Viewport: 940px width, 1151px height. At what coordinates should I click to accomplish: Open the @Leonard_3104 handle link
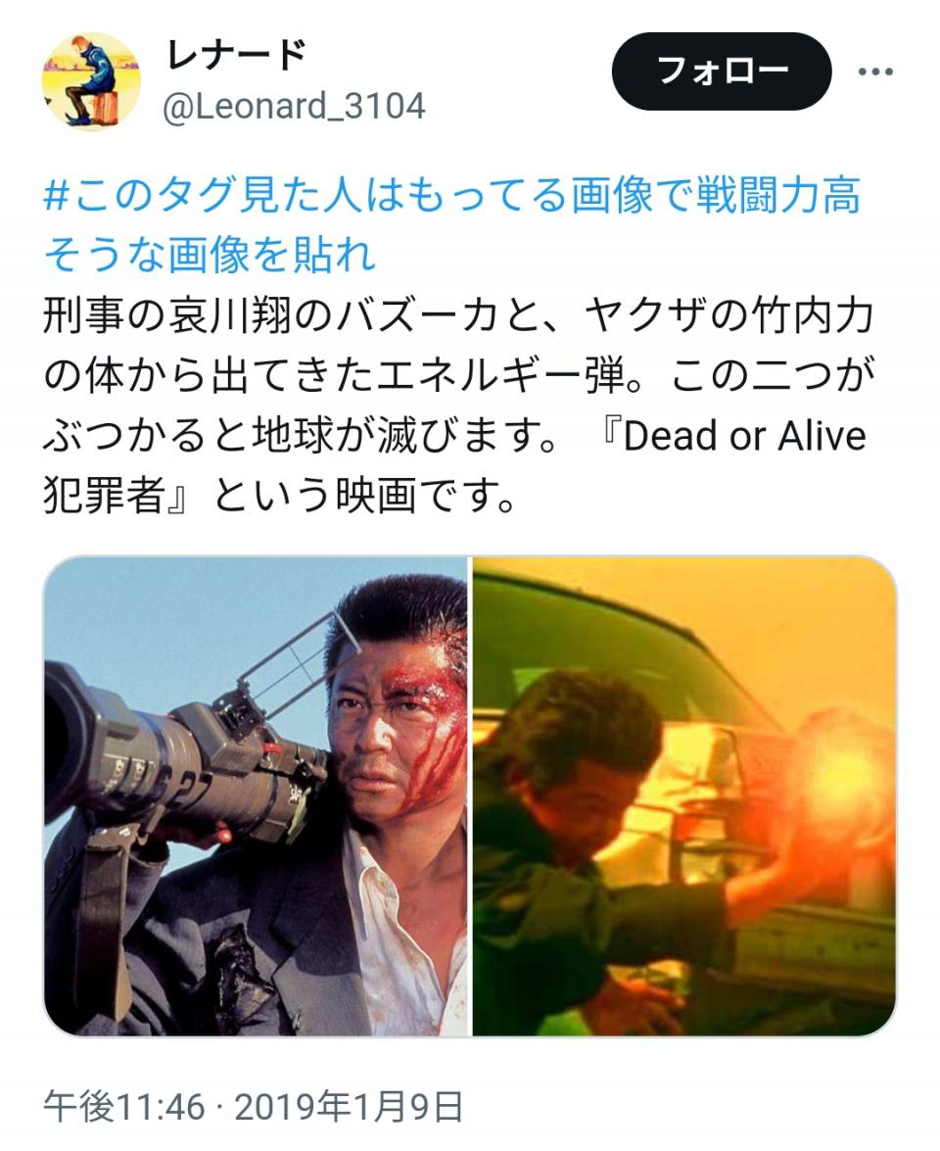click(x=294, y=107)
